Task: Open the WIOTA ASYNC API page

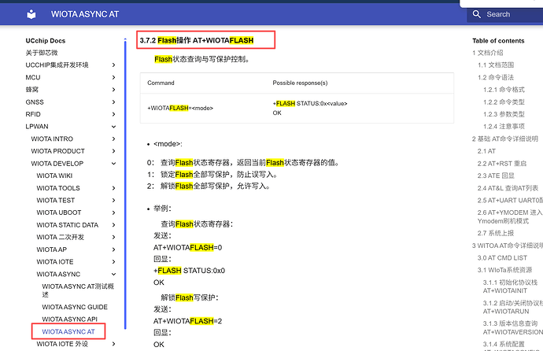Action: (69, 320)
